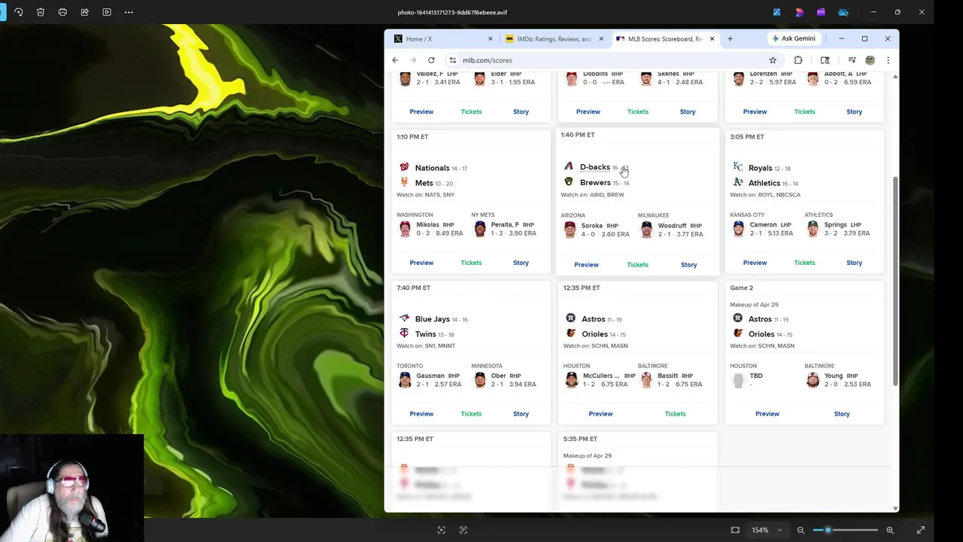The image size is (963, 542).
Task: Click the Brewers team name
Action: pos(595,183)
